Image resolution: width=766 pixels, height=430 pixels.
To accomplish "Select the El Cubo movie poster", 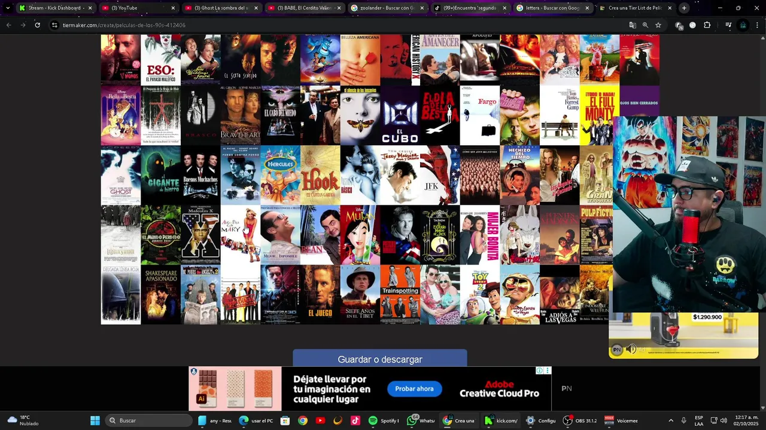I will (400, 115).
